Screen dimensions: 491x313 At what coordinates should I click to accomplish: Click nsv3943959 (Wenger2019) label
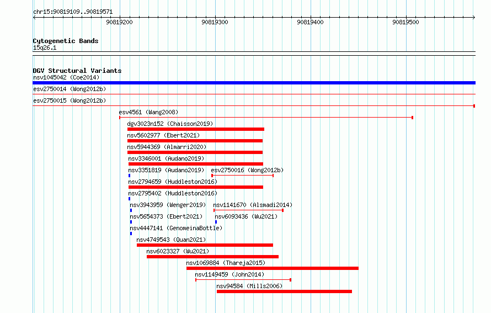click(168, 205)
